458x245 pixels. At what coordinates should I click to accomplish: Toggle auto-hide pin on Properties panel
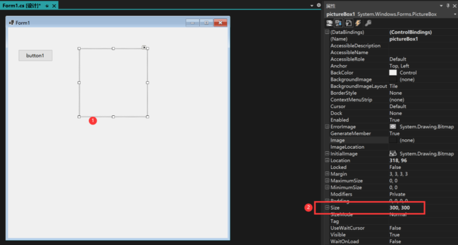[448, 6]
